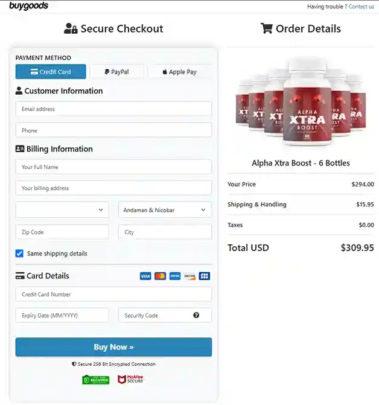Switch to PayPal payment method

(x=117, y=72)
